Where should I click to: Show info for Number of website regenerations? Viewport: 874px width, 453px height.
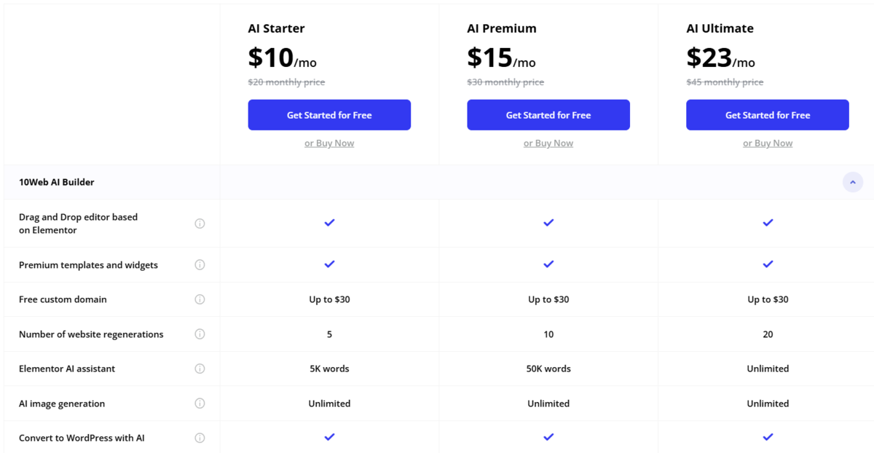click(200, 334)
